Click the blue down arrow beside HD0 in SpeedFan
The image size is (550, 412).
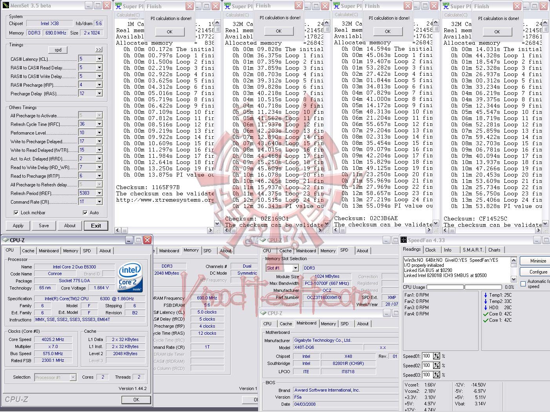(486, 308)
